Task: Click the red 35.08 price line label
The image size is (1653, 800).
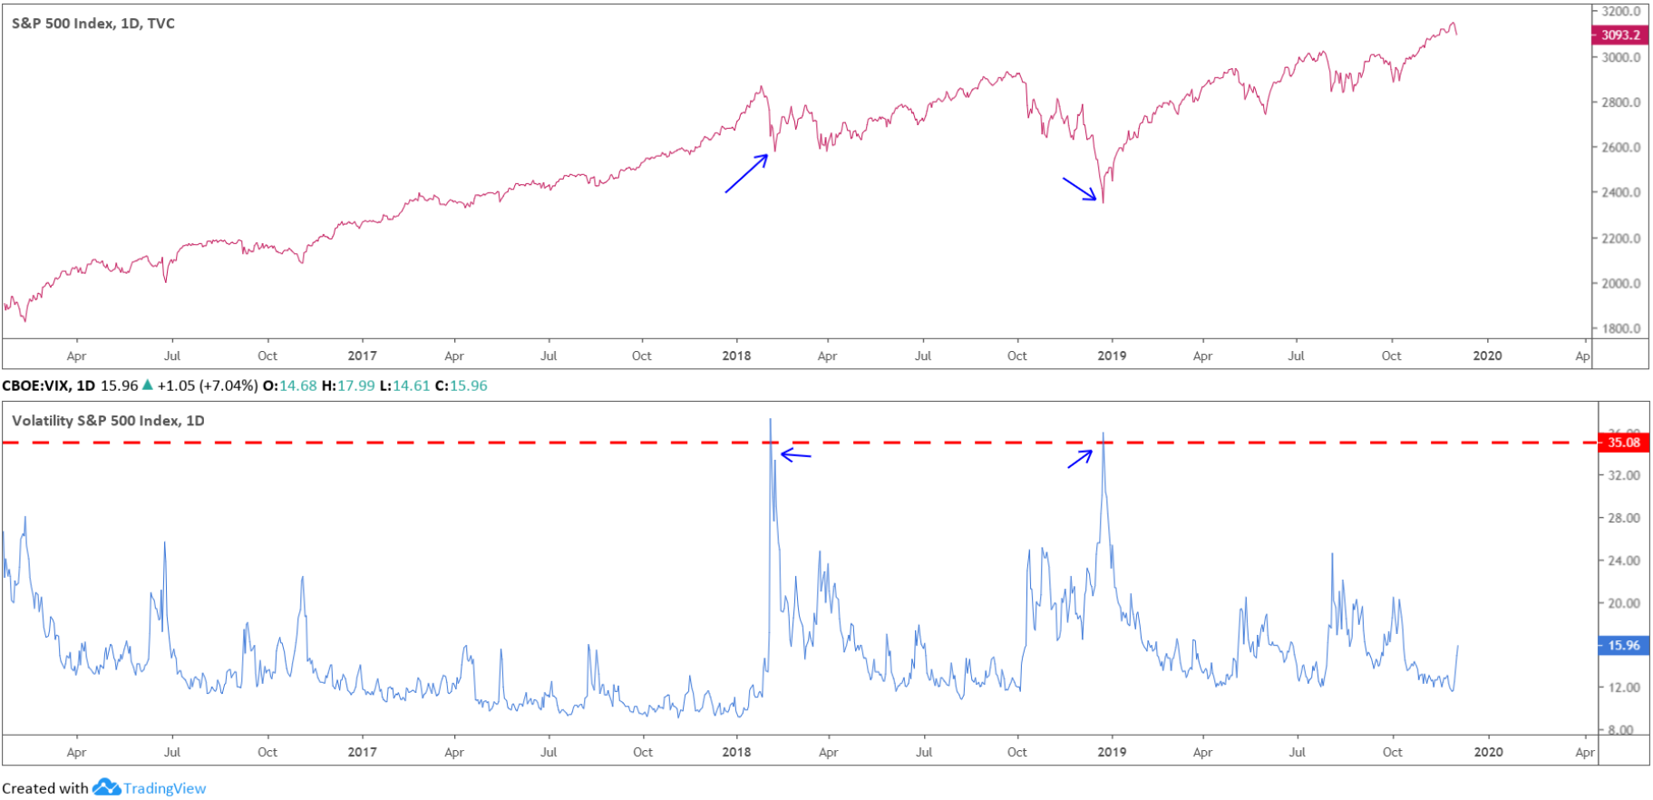Action: coord(1623,443)
